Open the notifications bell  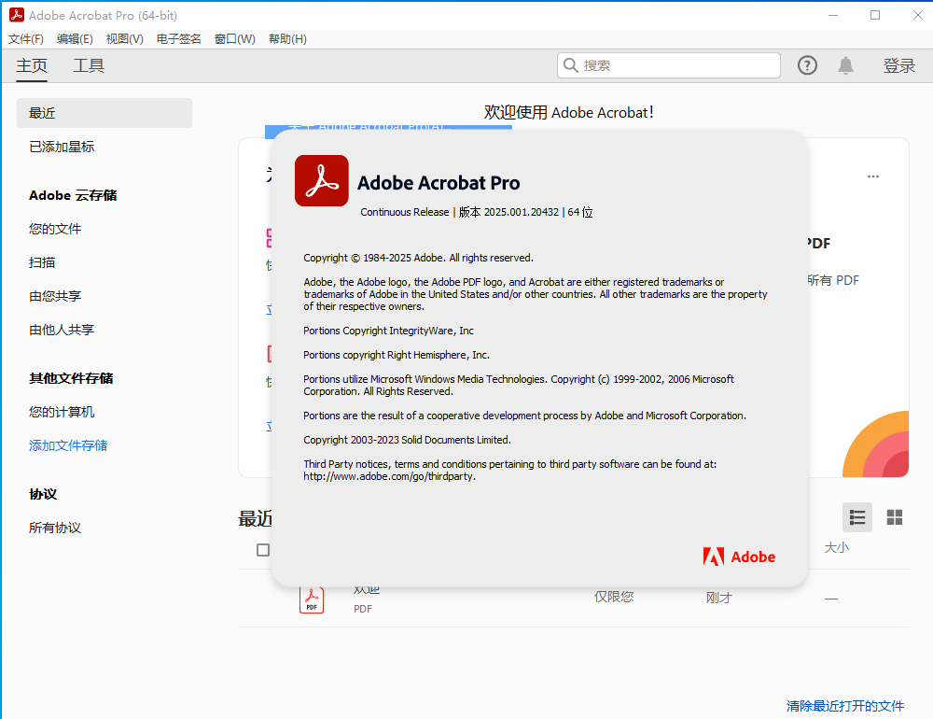click(x=845, y=65)
